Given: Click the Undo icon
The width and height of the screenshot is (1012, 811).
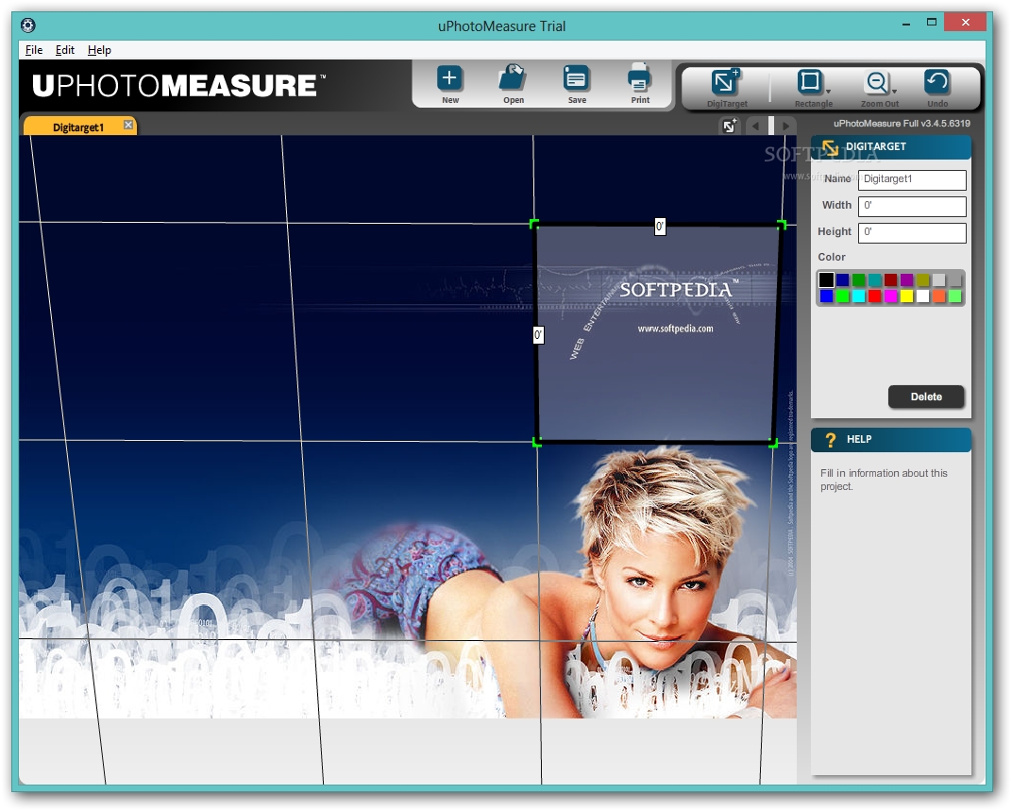Looking at the screenshot, I should tap(936, 82).
